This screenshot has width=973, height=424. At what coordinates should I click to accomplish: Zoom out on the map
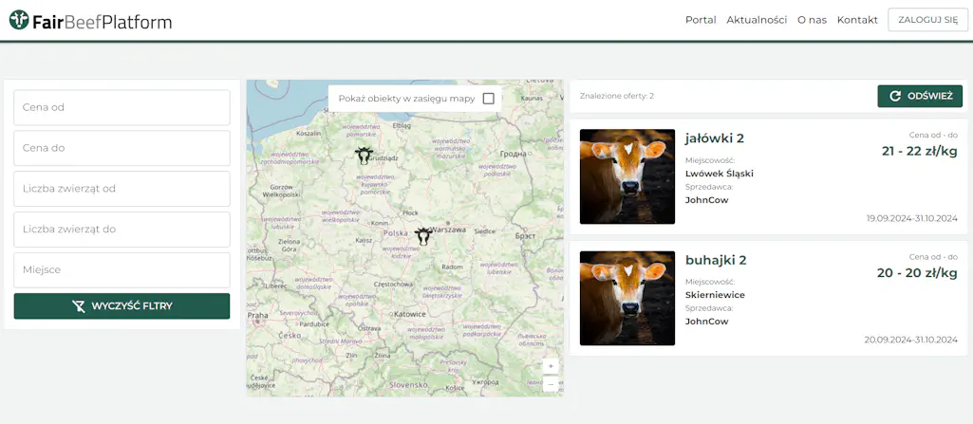click(551, 384)
